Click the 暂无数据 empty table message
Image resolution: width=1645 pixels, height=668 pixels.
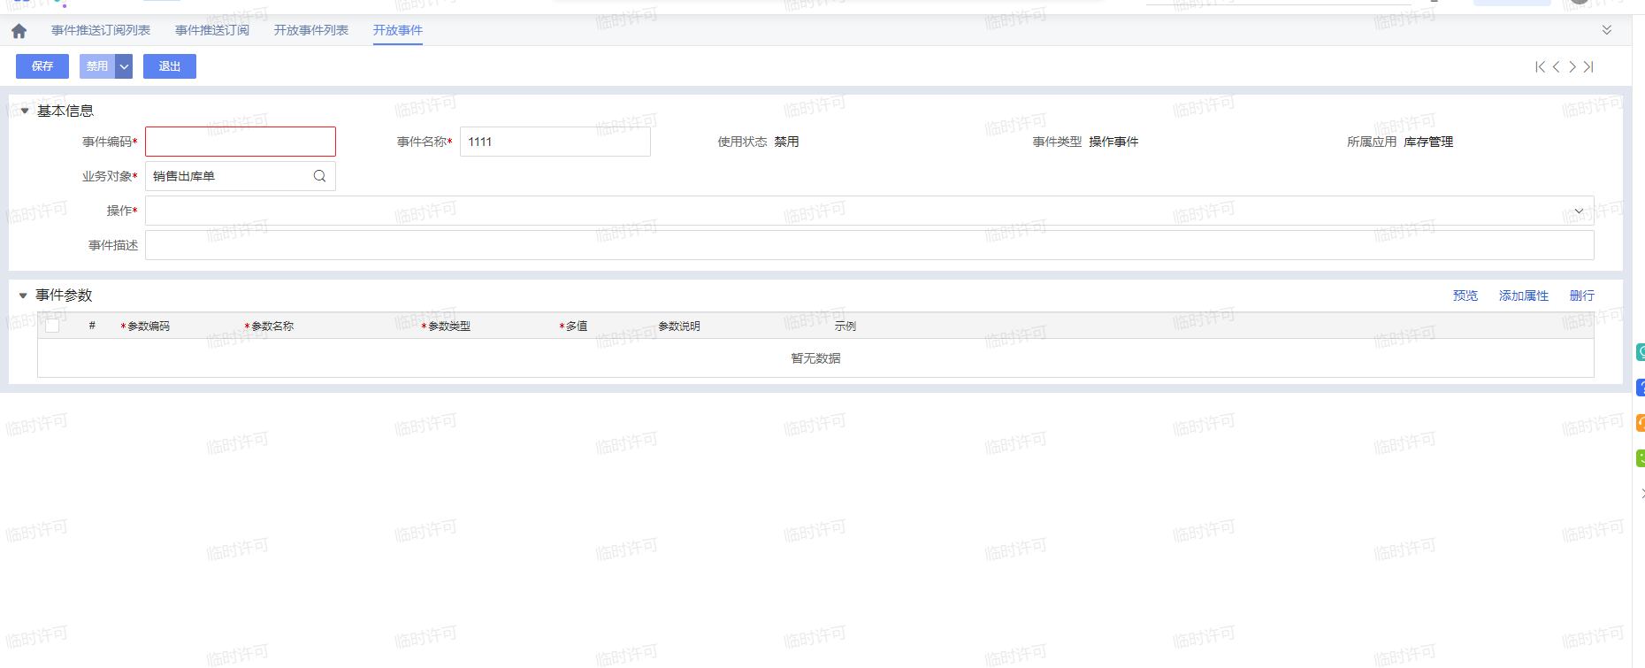(x=815, y=358)
